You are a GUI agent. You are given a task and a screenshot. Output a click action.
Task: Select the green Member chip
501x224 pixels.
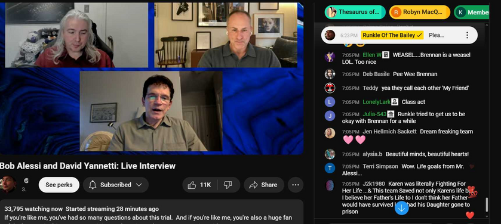(472, 12)
